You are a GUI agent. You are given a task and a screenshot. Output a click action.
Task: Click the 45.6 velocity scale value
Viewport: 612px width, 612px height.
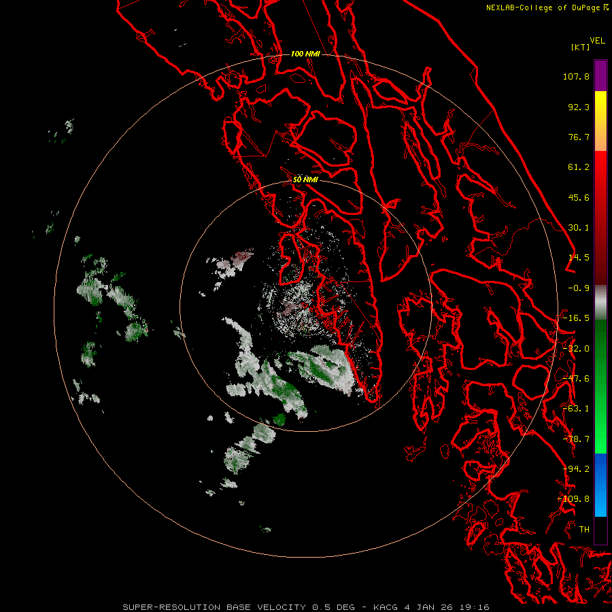coord(579,197)
